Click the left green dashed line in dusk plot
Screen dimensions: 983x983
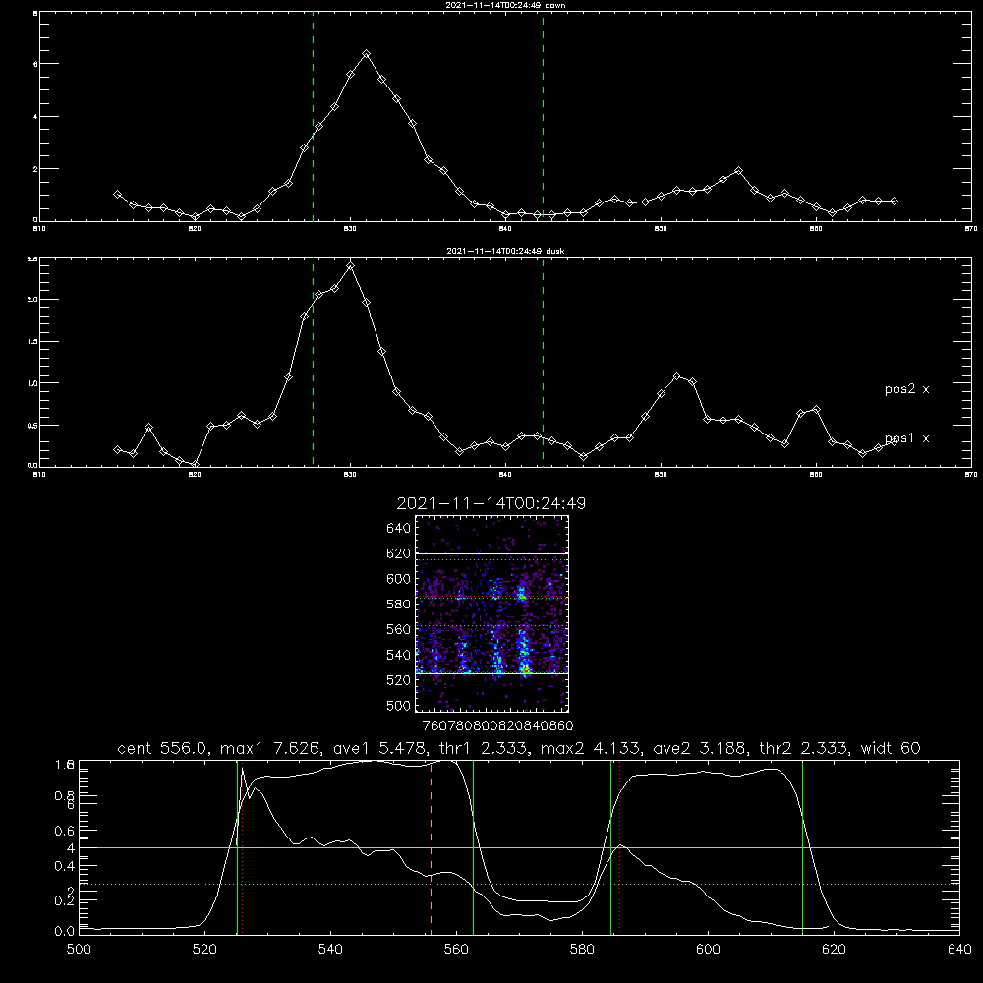[313, 363]
